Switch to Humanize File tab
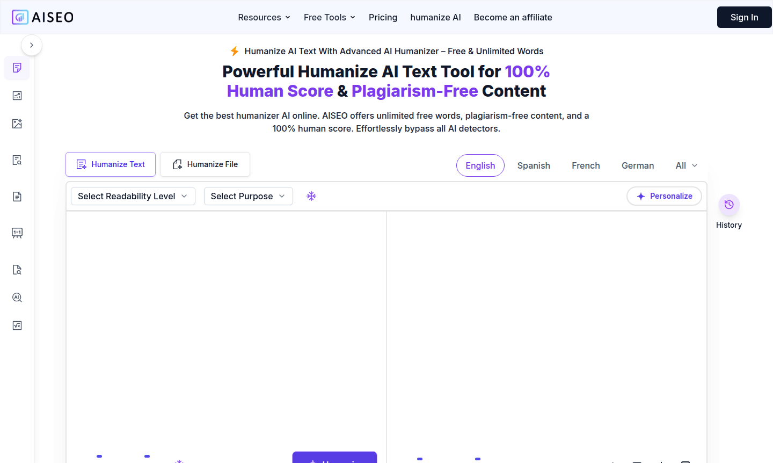 (x=205, y=164)
